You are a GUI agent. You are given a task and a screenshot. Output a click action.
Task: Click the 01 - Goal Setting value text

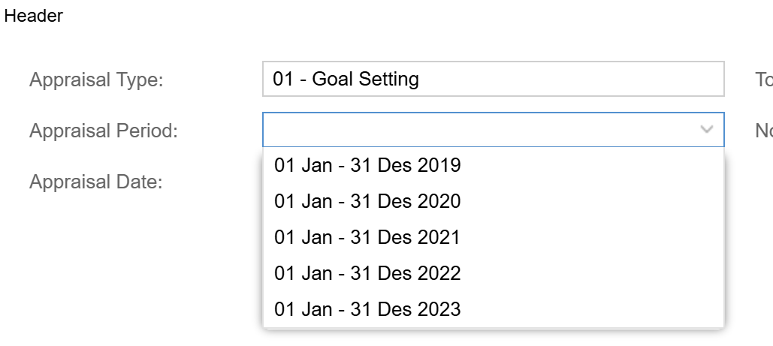346,79
